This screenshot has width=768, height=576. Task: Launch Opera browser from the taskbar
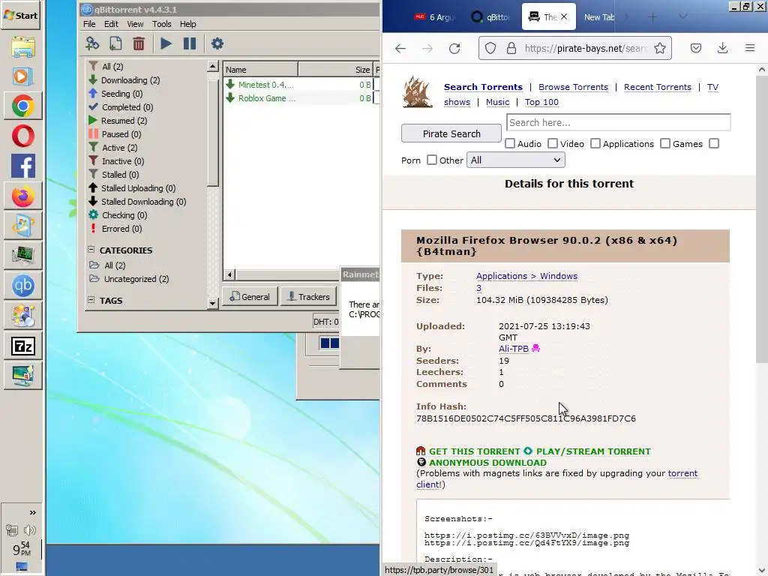click(23, 136)
